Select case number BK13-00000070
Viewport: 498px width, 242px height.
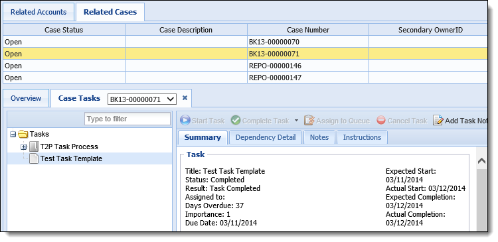(x=274, y=42)
